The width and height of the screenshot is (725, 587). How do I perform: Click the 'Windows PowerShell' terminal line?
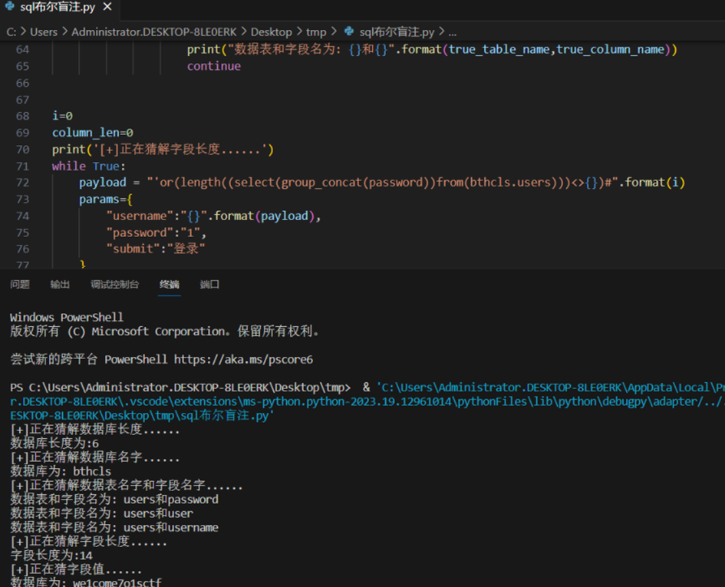tap(67, 318)
